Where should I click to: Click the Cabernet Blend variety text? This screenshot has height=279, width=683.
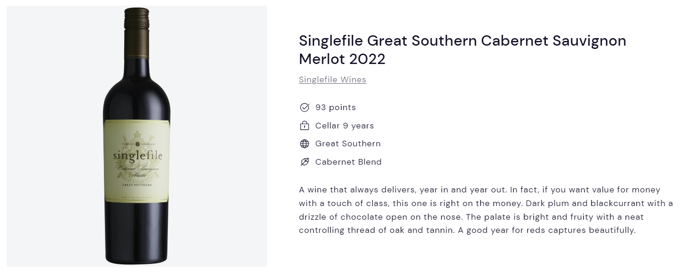pos(348,162)
